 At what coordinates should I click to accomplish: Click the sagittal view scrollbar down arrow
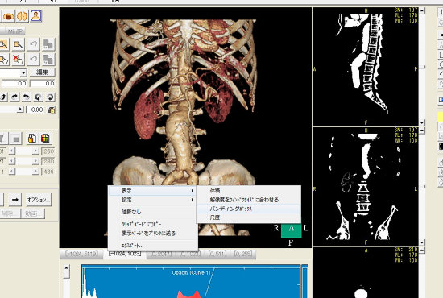[x=422, y=123]
